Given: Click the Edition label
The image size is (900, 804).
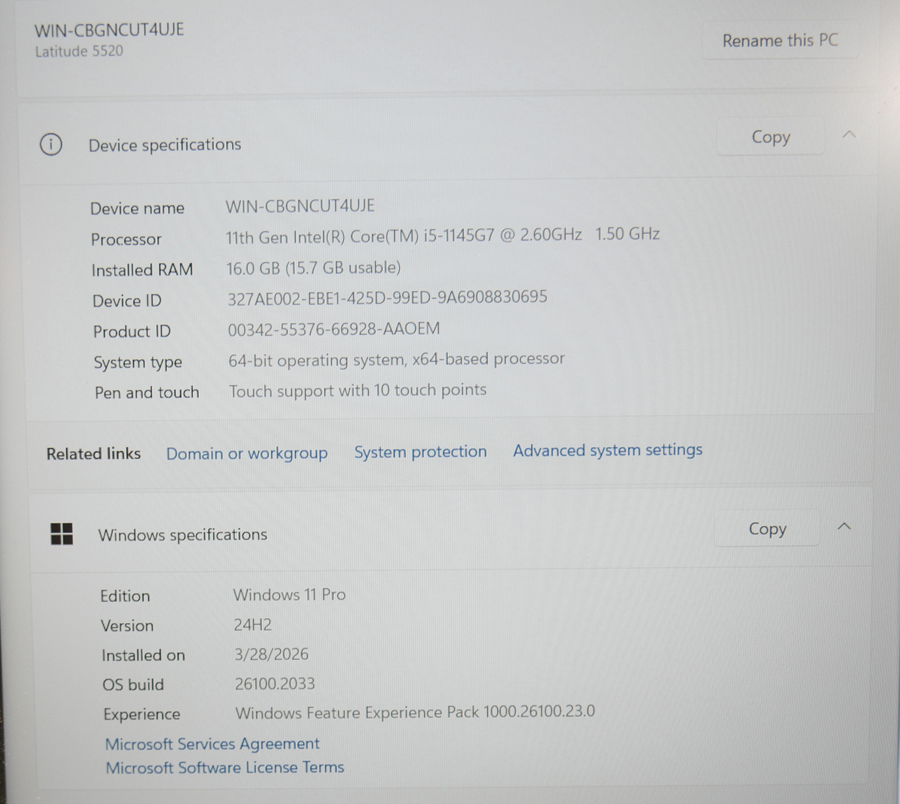Looking at the screenshot, I should tap(125, 596).
